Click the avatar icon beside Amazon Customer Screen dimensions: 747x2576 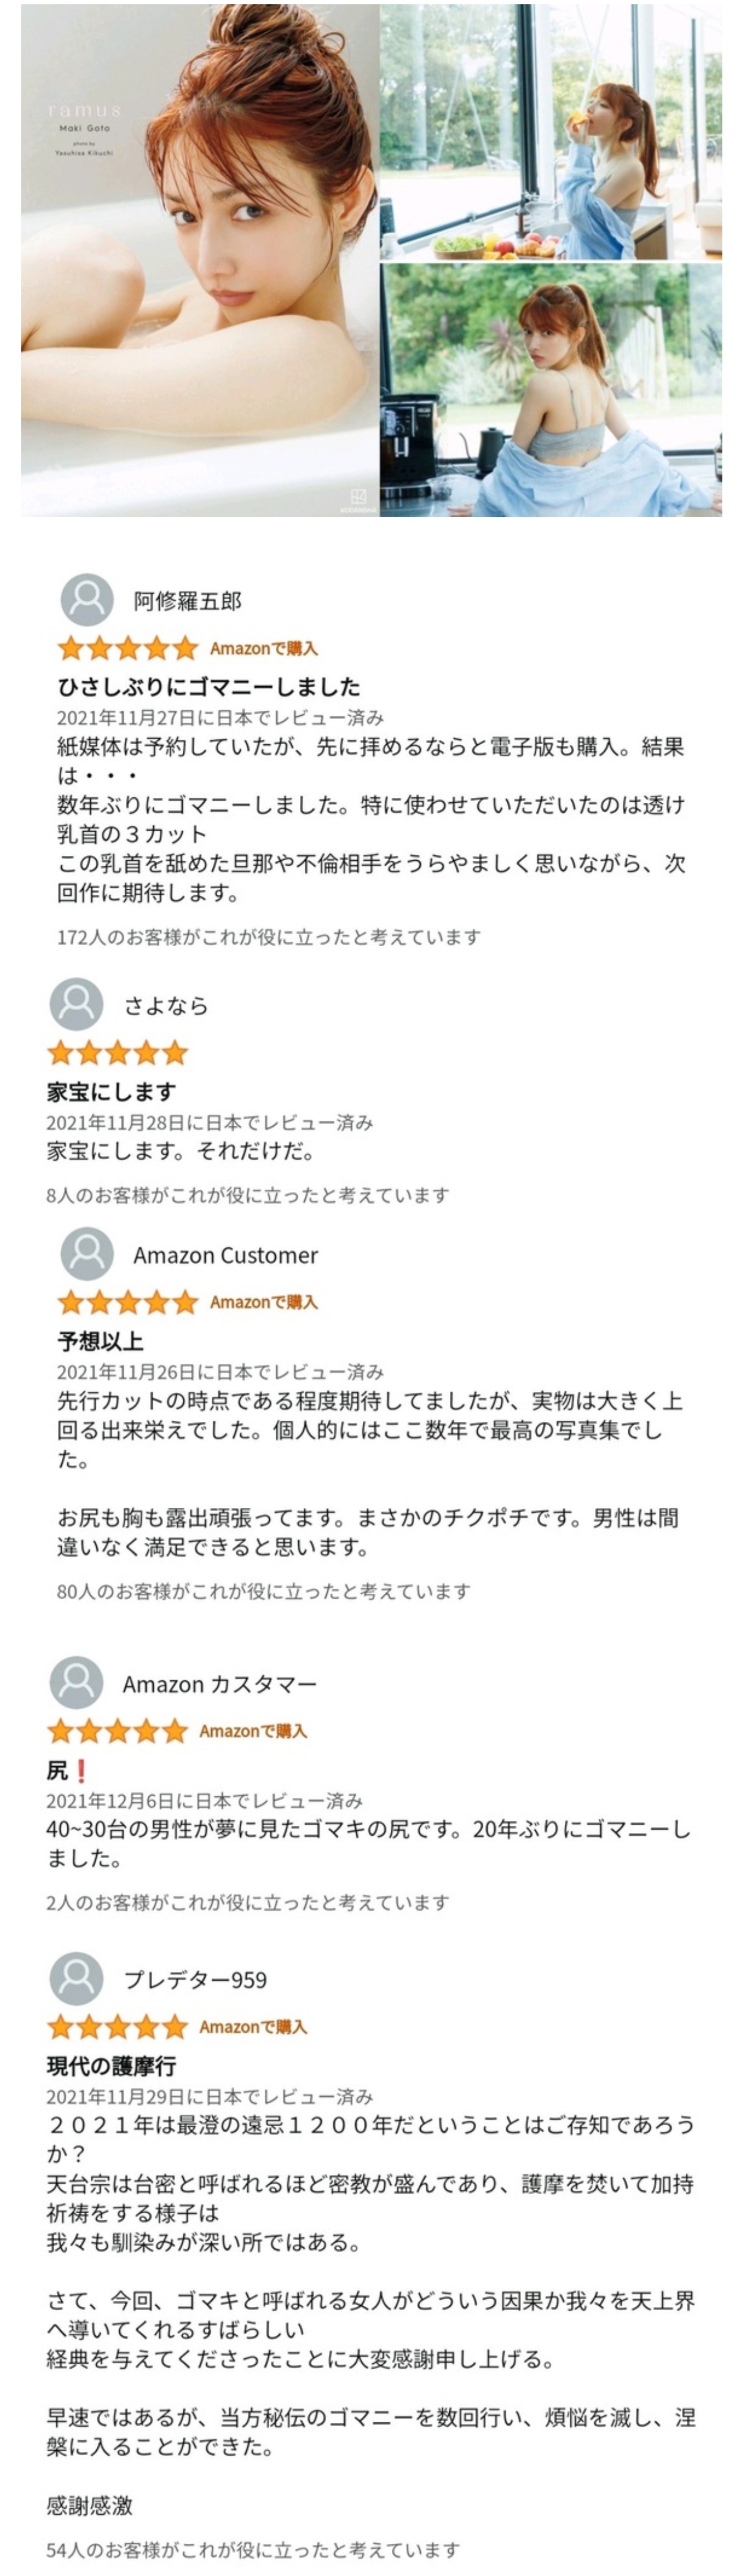[x=87, y=1254]
